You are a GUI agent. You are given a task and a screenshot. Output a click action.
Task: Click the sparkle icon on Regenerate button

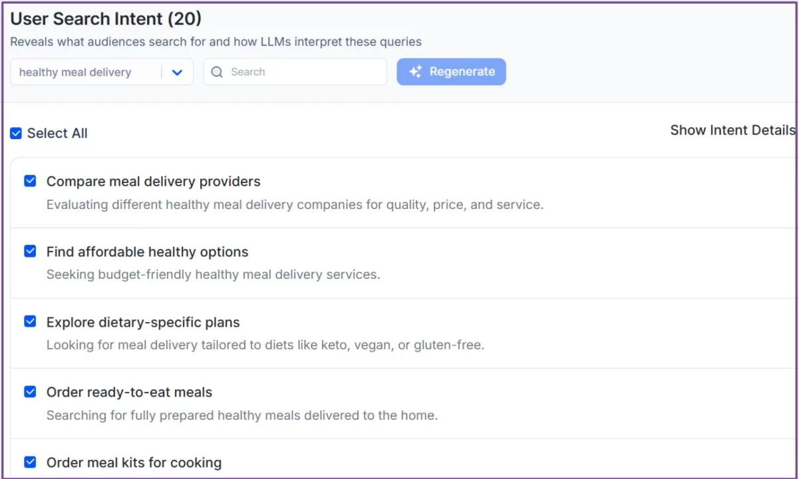[x=414, y=71]
